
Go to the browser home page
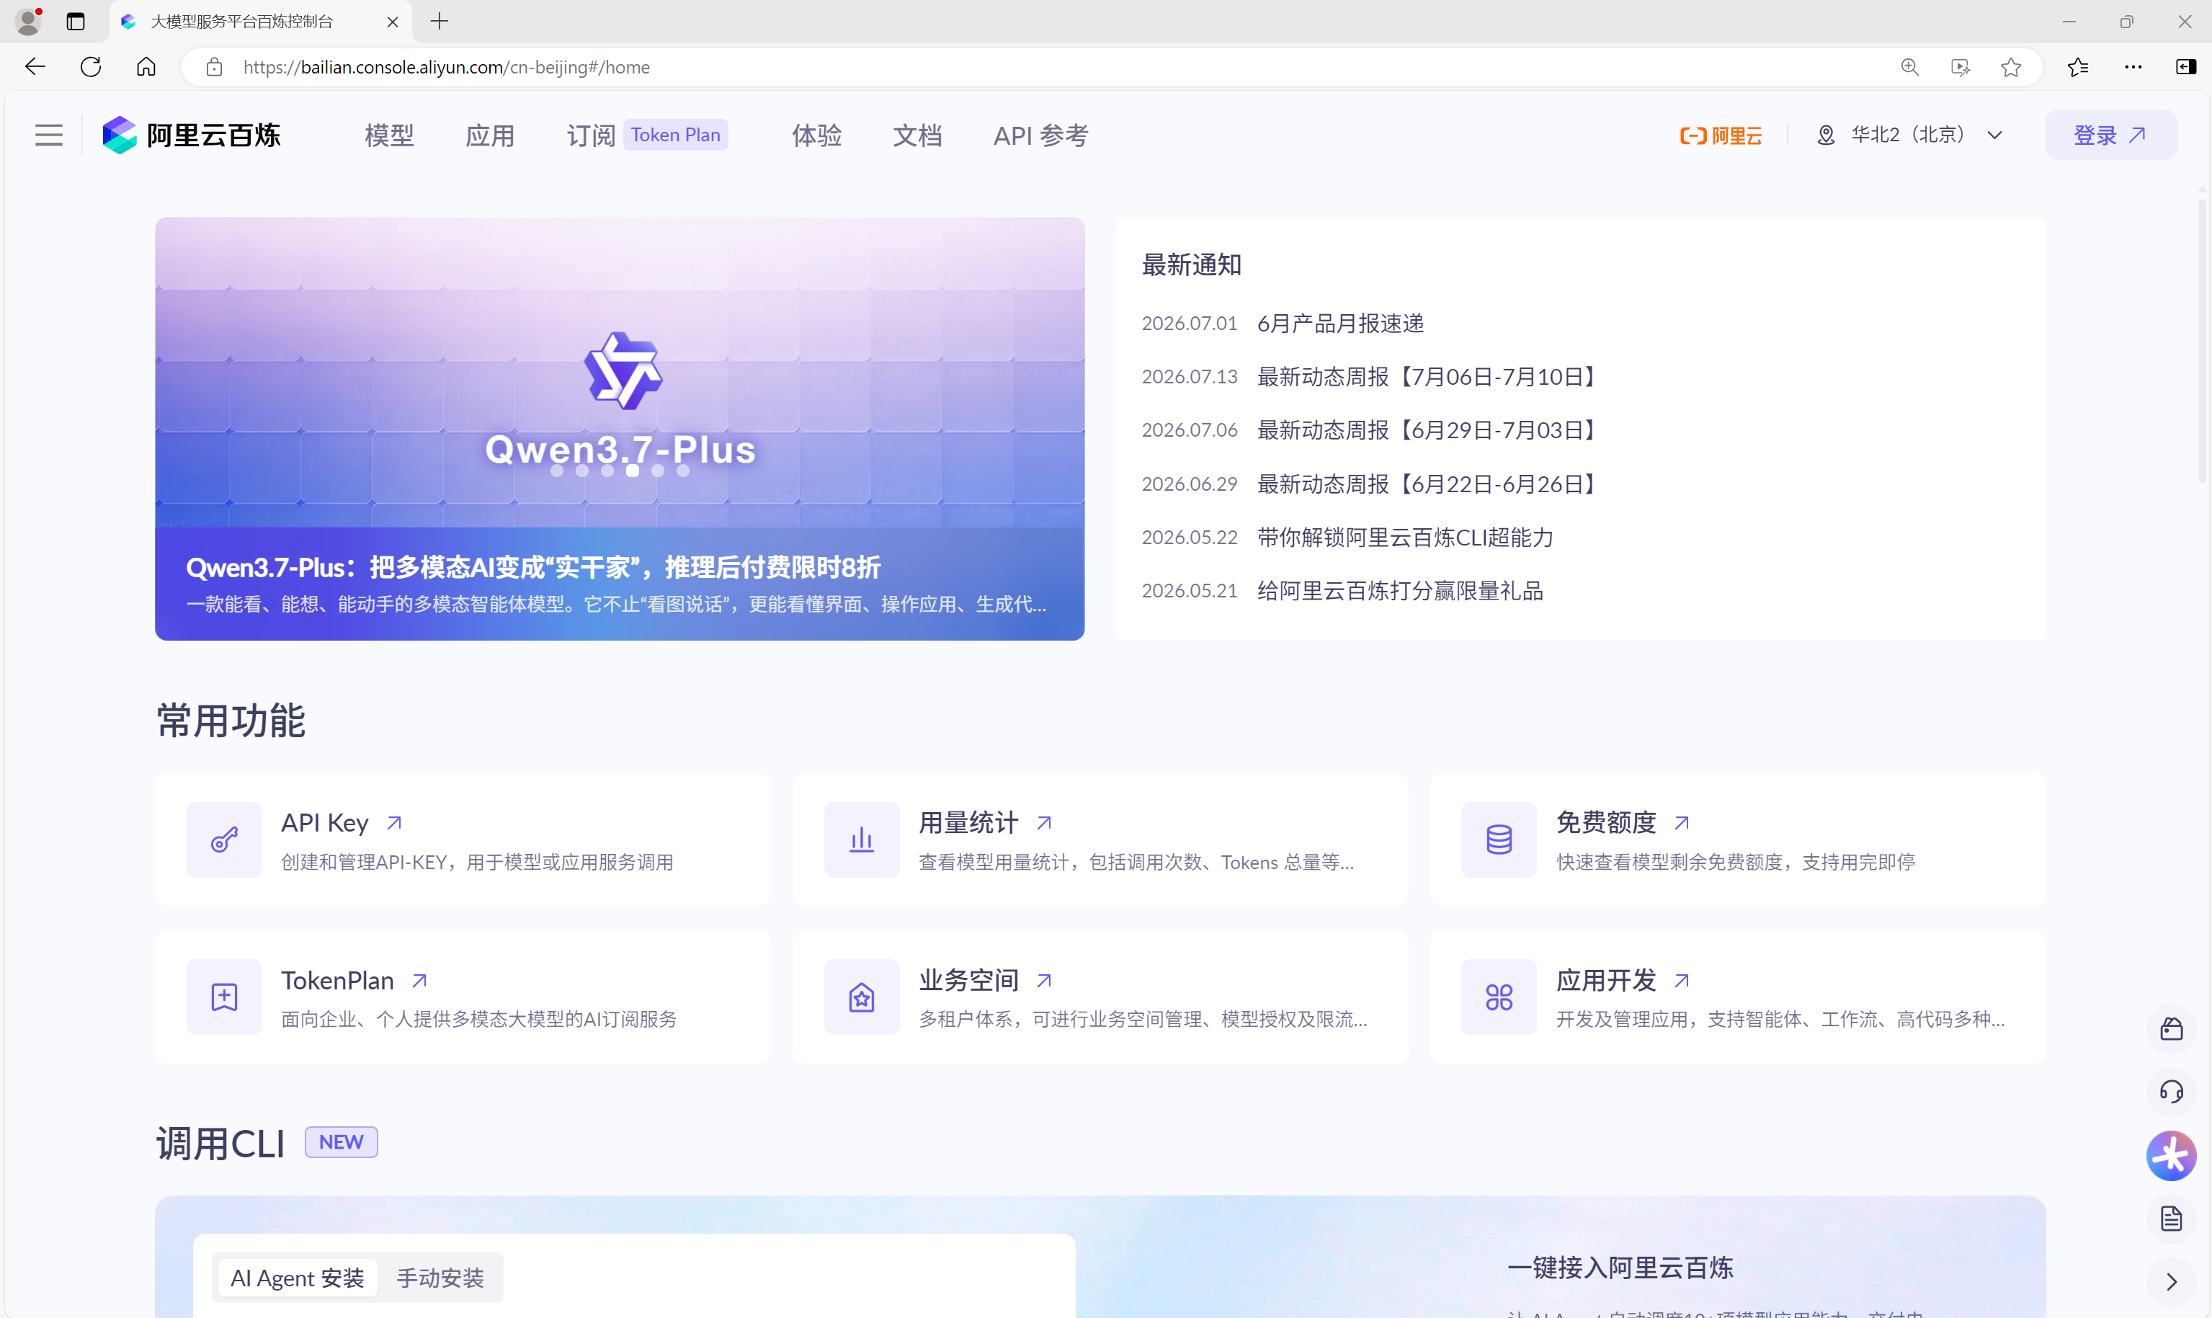[x=146, y=66]
